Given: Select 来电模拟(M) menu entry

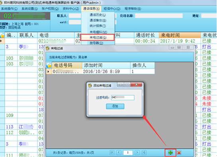Looking at the screenshot, I should (98, 32).
